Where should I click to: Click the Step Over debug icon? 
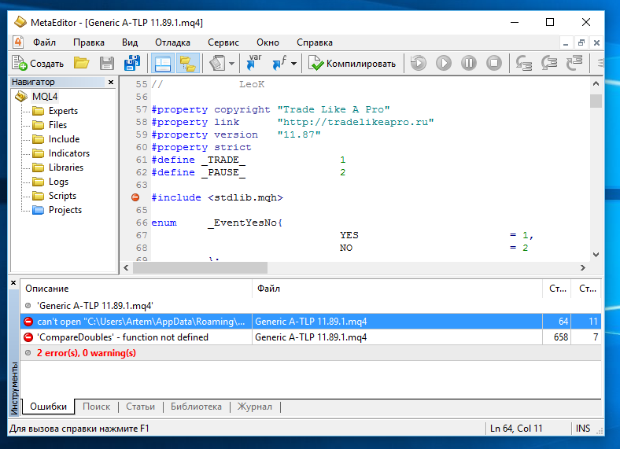pos(549,63)
